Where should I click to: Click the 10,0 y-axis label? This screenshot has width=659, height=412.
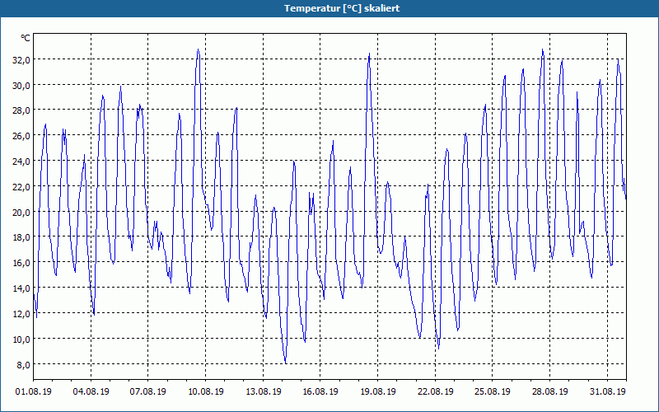[x=21, y=339]
